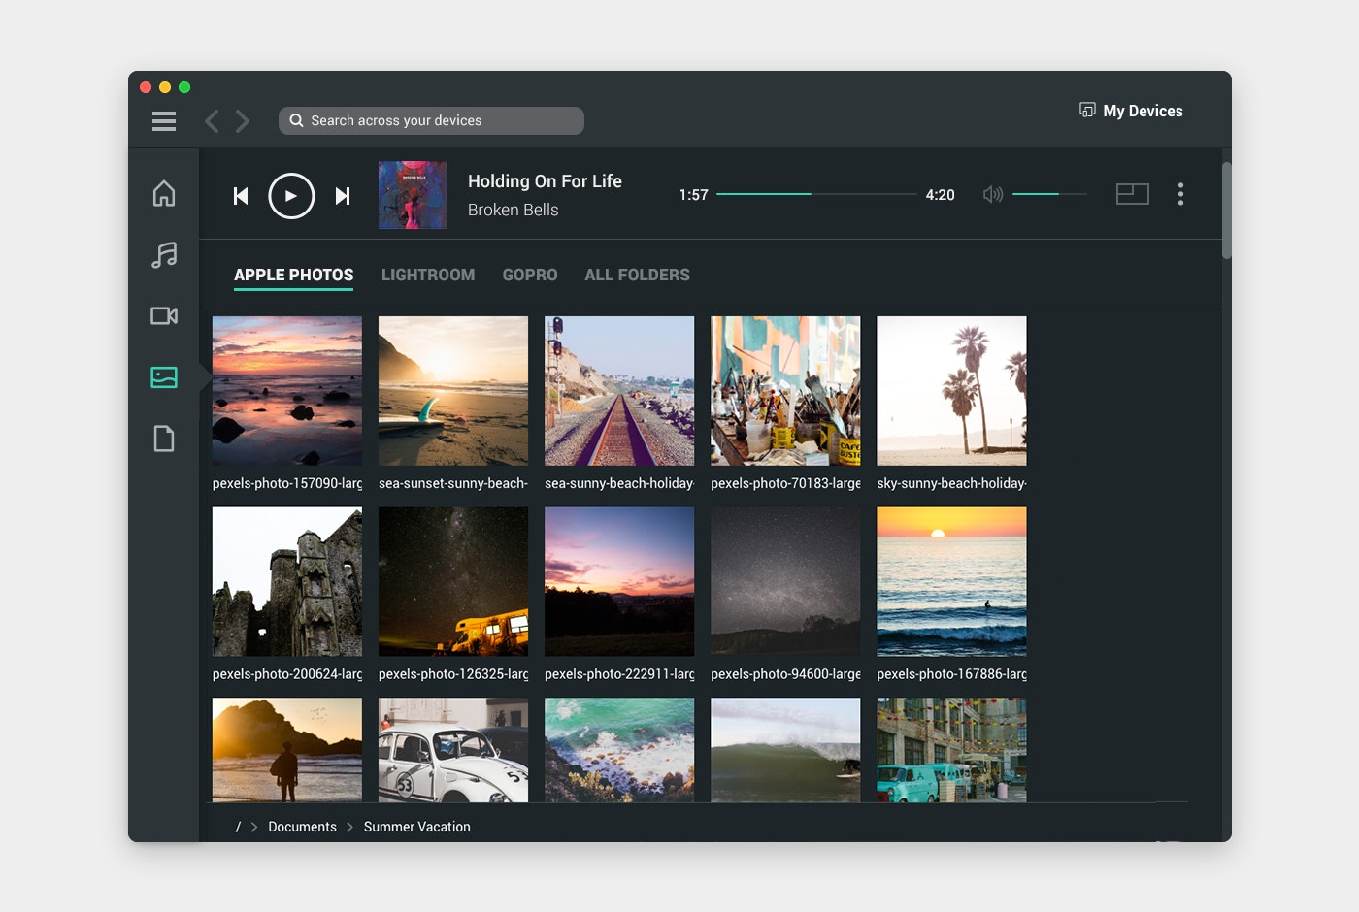Click the search magnifier icon
Image resolution: width=1359 pixels, height=912 pixels.
coord(297,120)
